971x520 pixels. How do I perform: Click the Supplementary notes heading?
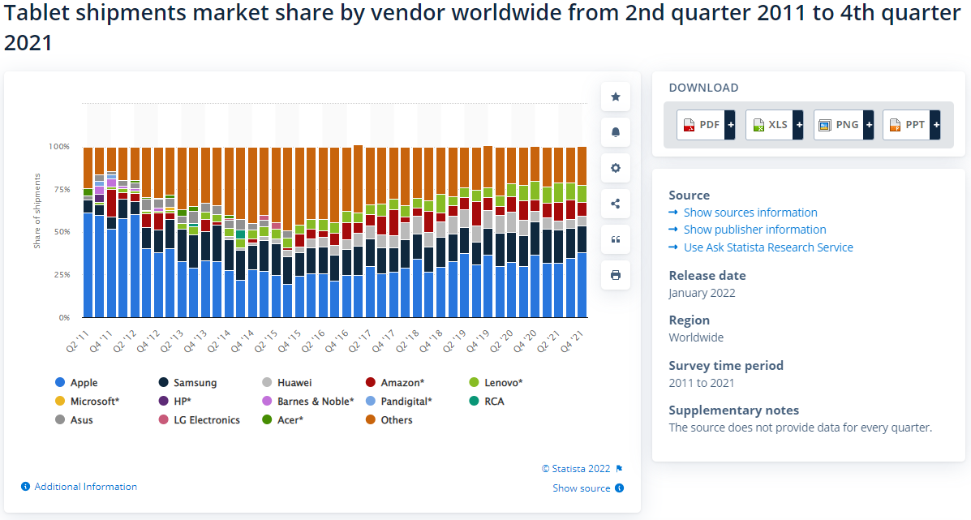tap(734, 410)
